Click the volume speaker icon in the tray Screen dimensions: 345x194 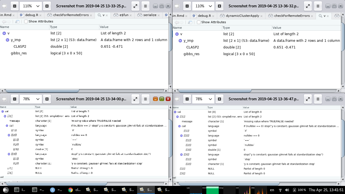coord(287,190)
